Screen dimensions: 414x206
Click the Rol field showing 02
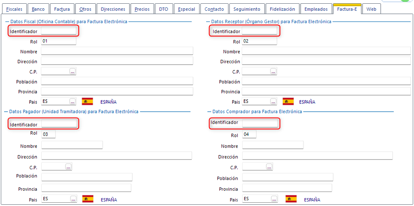(x=260, y=41)
